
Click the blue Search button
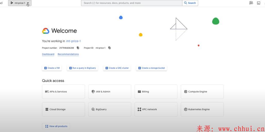click(190, 3)
